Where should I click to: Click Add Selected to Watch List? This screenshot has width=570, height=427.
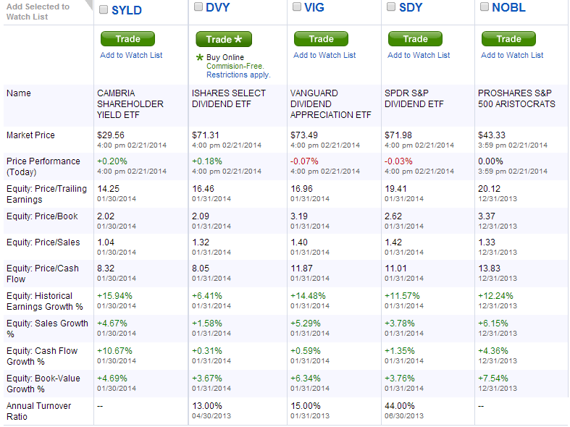[x=38, y=12]
